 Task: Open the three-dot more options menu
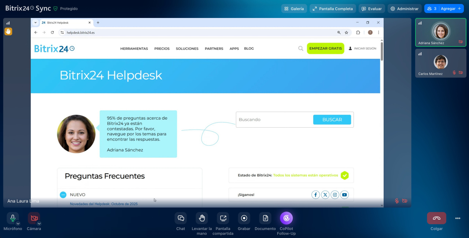pyautogui.click(x=458, y=218)
